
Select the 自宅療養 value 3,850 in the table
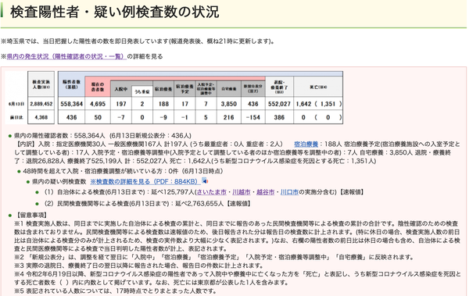point(229,104)
